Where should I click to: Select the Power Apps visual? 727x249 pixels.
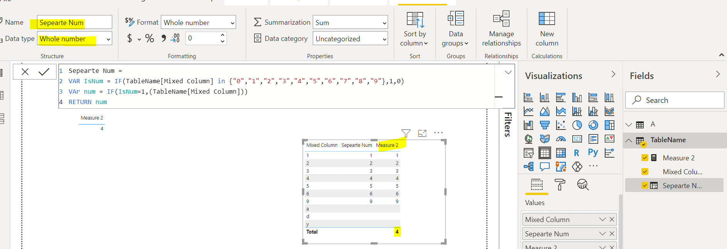(577, 167)
